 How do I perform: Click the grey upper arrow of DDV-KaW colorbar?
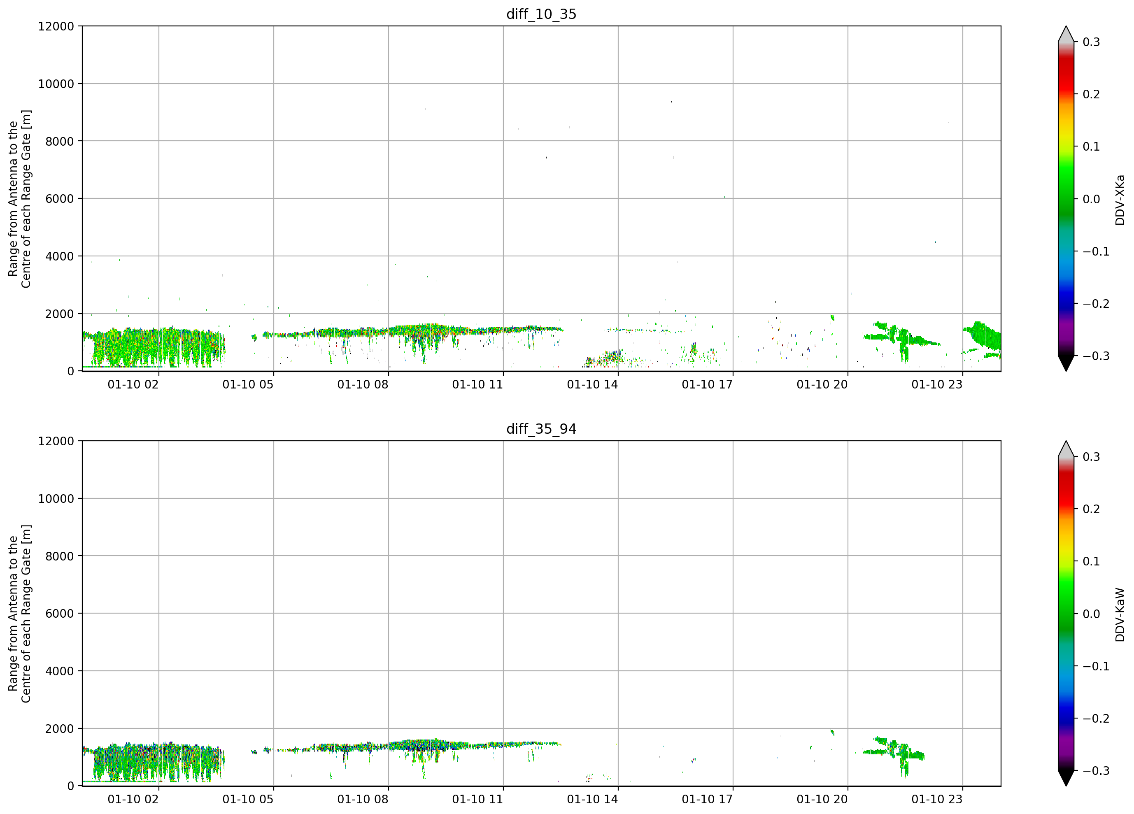(x=1066, y=450)
